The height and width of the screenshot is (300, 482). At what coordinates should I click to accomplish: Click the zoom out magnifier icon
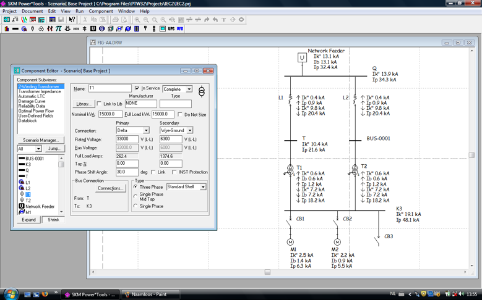[146, 20]
